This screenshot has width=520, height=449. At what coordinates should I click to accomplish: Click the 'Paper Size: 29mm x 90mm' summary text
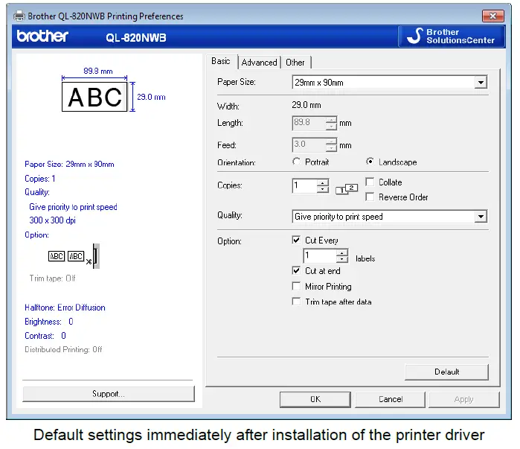click(69, 164)
